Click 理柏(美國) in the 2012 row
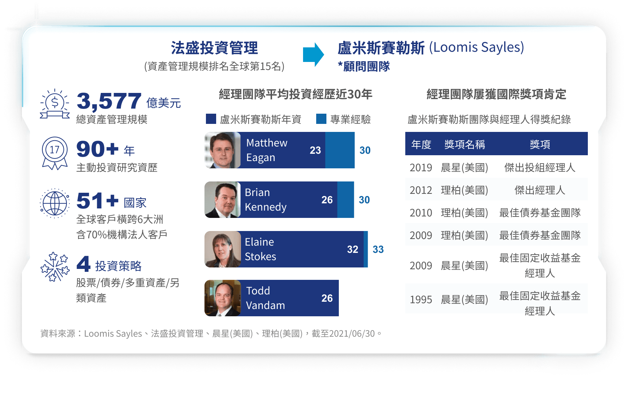 click(x=464, y=190)
